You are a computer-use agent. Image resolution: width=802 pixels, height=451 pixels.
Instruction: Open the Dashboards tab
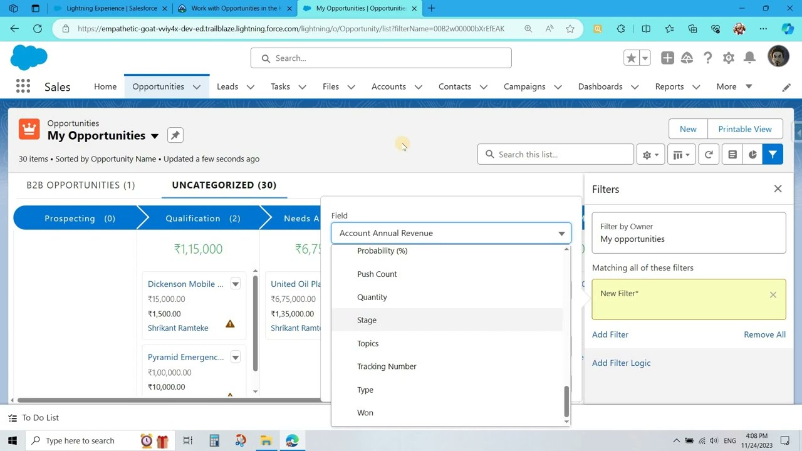600,86
